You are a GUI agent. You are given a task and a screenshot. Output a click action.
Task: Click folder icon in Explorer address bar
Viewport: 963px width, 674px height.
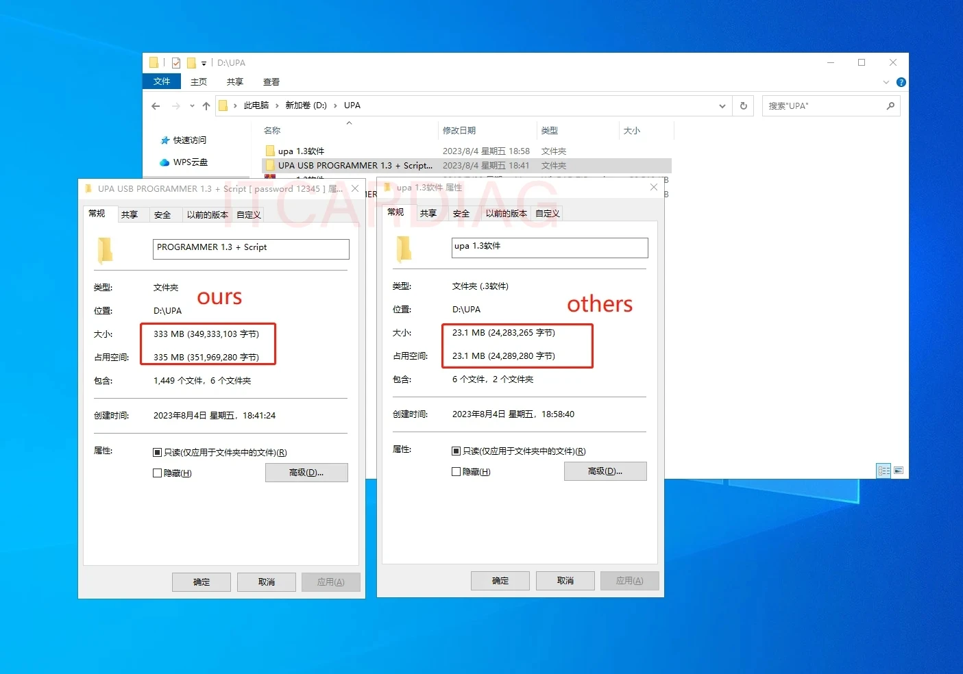223,105
